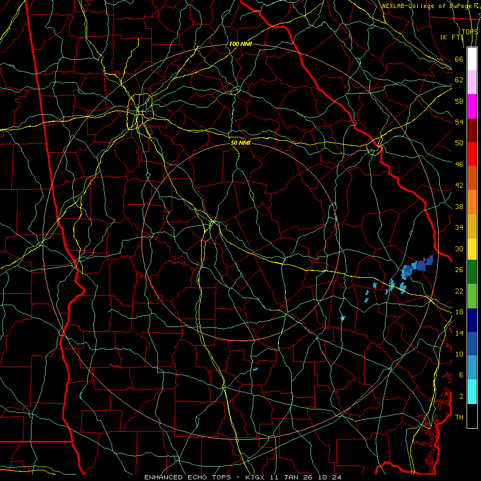Click the white swatch at 66 K FT
The height and width of the screenshot is (481, 481).
tap(472, 59)
